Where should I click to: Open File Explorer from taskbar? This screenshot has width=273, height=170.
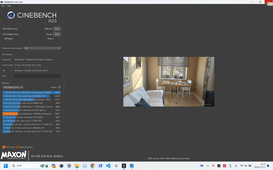coord(77,166)
